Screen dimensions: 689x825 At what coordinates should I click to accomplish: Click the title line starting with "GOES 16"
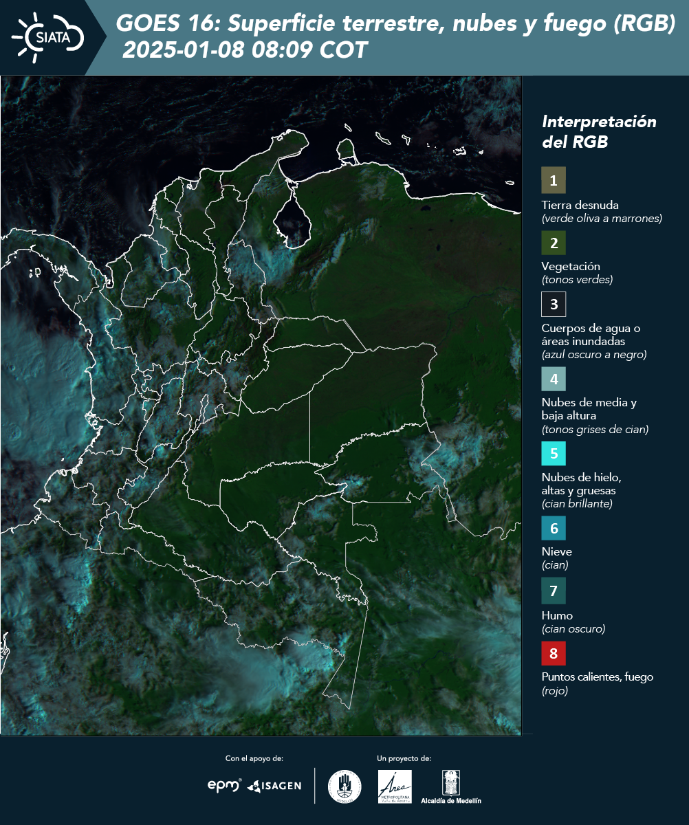(x=396, y=24)
